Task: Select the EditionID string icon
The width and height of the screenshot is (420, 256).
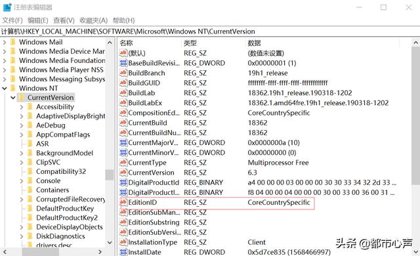Action: tap(123, 202)
